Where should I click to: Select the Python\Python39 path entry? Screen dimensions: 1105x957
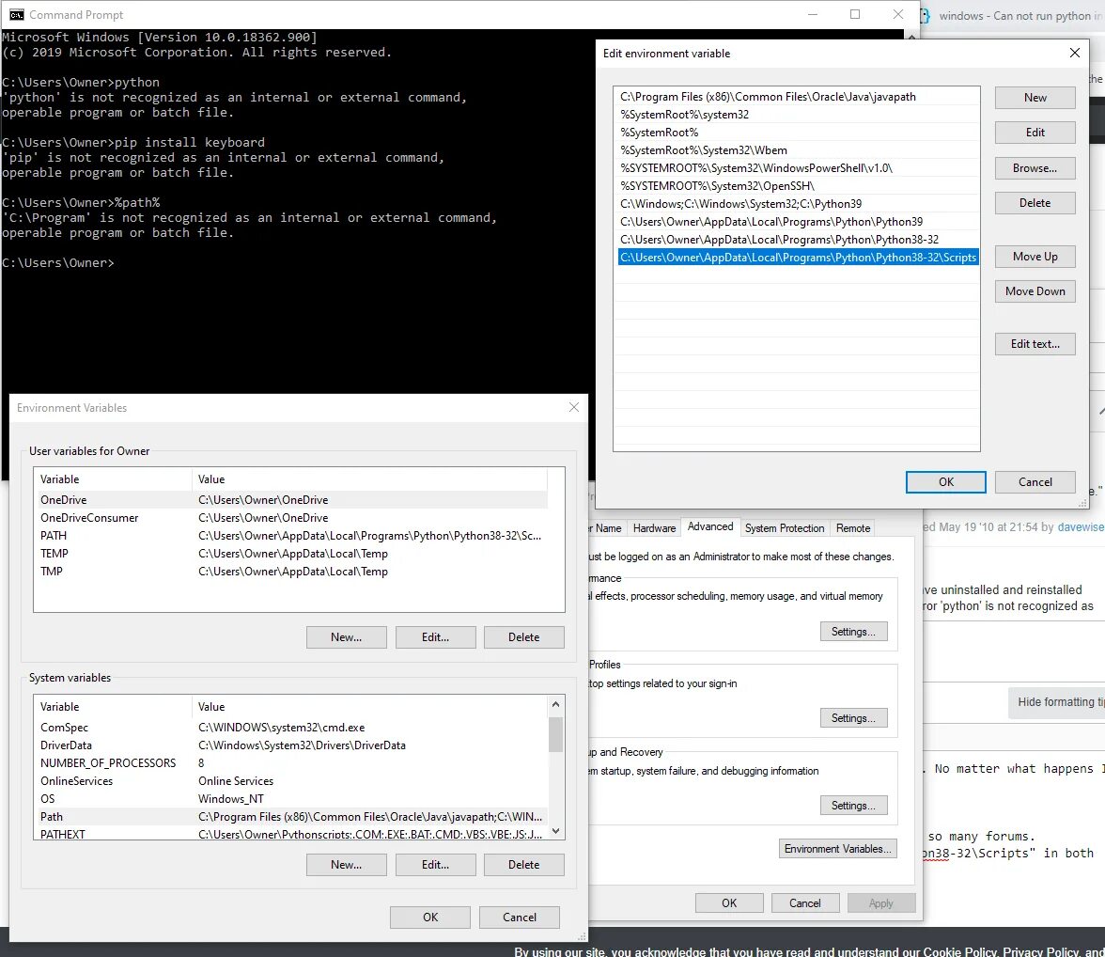(x=797, y=222)
